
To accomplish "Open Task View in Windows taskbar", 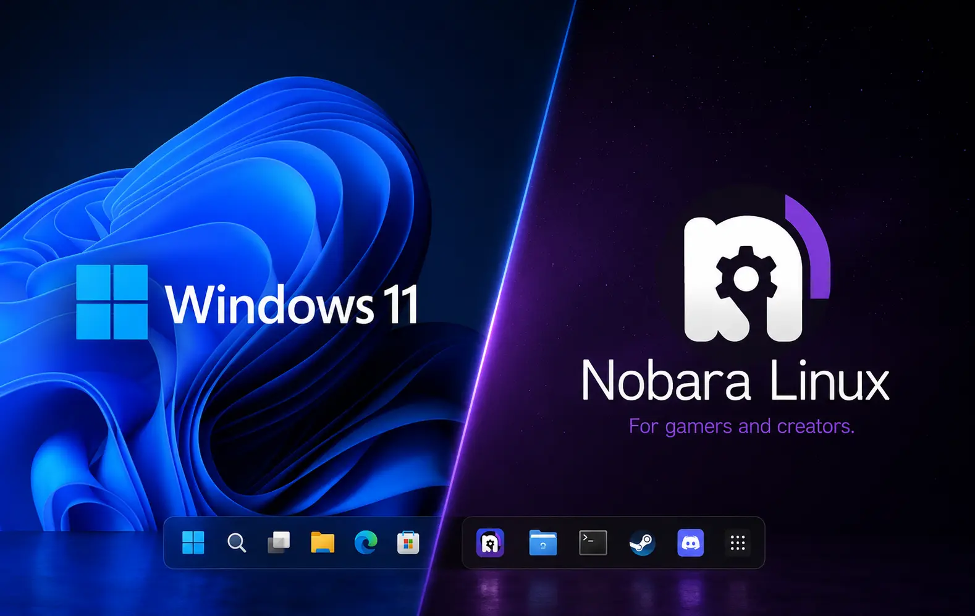I will pyautogui.click(x=279, y=542).
